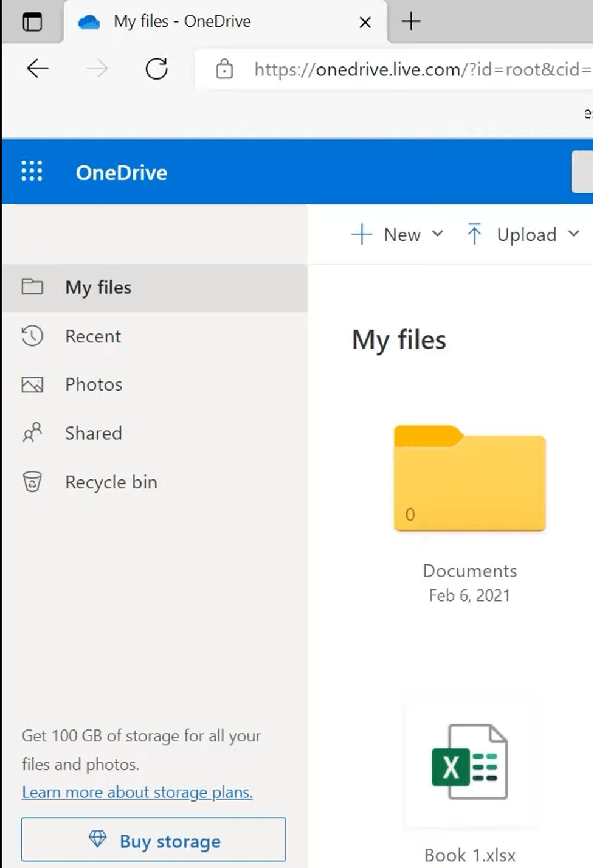Viewport: 594px width, 868px height.
Task: Click the Recycle bin trash icon
Action: click(x=32, y=482)
